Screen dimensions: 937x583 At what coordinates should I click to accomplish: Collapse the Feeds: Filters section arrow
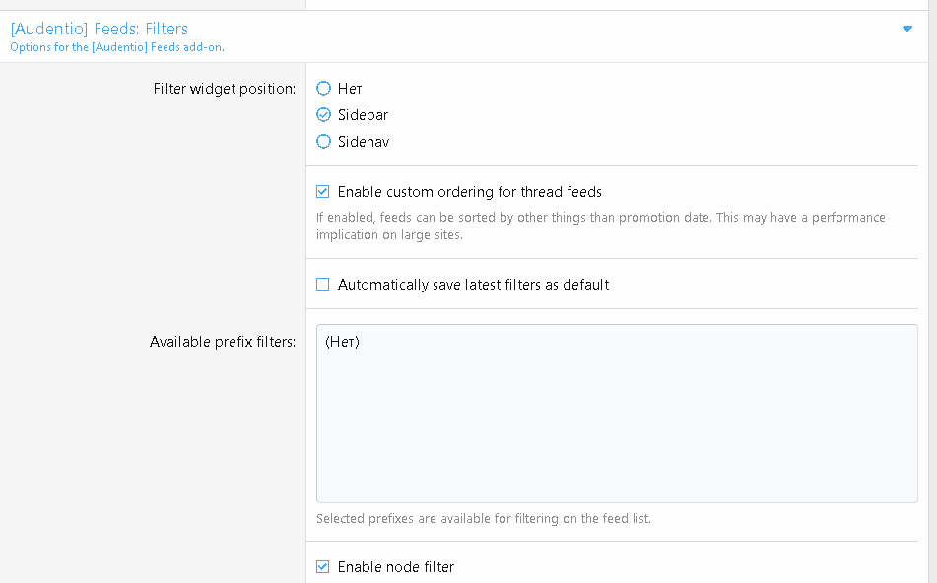point(907,29)
